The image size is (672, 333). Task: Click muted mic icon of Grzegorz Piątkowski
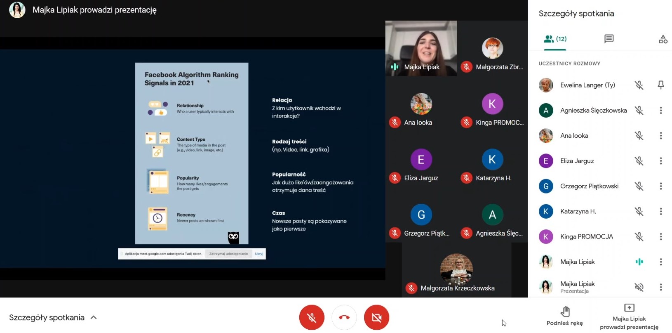(x=639, y=186)
